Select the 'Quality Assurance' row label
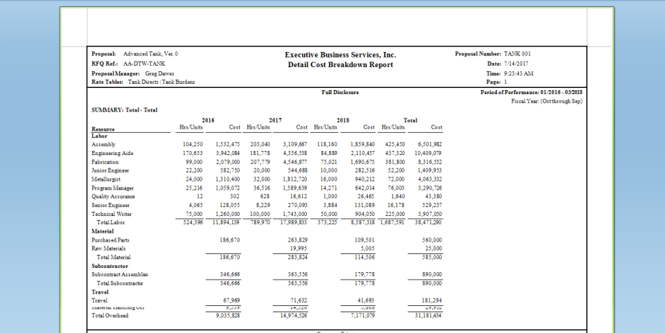This screenshot has width=665, height=333. point(113,197)
